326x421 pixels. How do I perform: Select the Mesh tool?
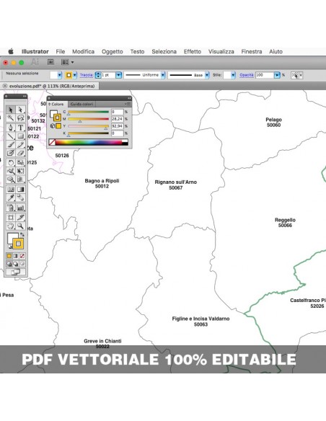[11, 190]
